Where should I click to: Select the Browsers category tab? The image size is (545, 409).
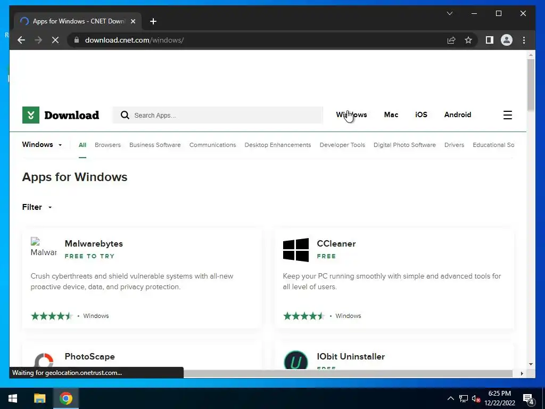coord(108,145)
